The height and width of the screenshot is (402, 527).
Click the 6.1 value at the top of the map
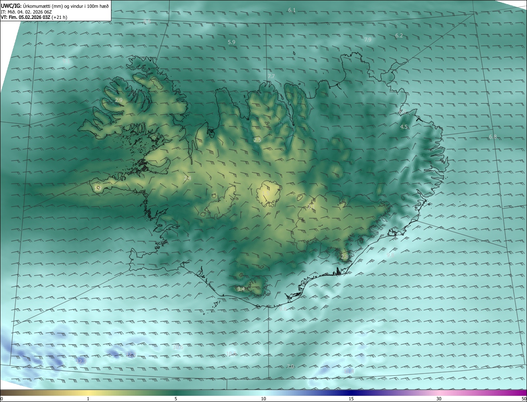pos(292,10)
